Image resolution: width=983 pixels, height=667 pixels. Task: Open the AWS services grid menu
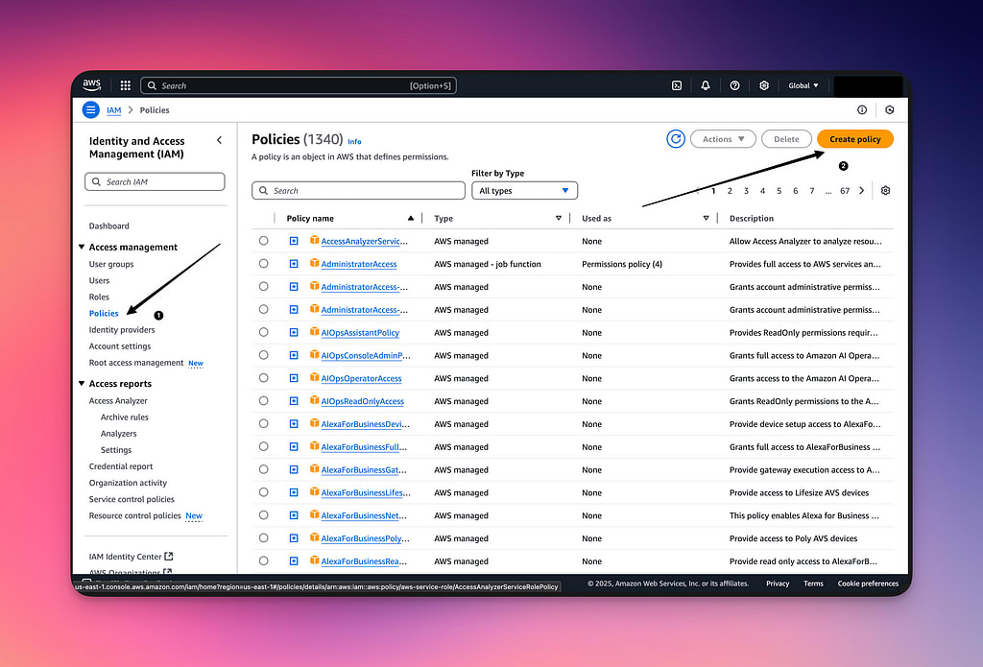[x=126, y=85]
